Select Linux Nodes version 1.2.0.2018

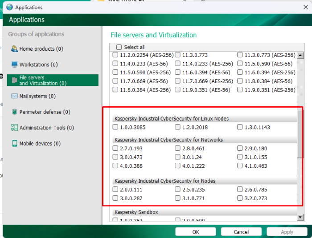click(177, 127)
